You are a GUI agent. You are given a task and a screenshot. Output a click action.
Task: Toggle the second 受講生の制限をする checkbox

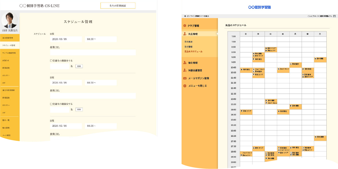click(51, 104)
